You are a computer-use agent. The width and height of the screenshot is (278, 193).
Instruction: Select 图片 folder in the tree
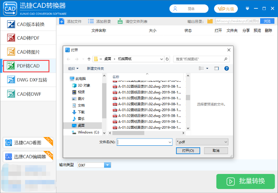[x=78, y=98]
